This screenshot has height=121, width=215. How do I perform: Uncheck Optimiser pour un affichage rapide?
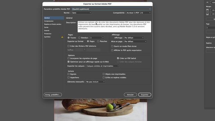click(x=69, y=62)
